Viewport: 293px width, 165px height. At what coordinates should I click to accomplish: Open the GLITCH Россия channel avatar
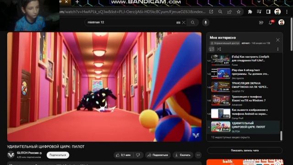click(x=11, y=154)
